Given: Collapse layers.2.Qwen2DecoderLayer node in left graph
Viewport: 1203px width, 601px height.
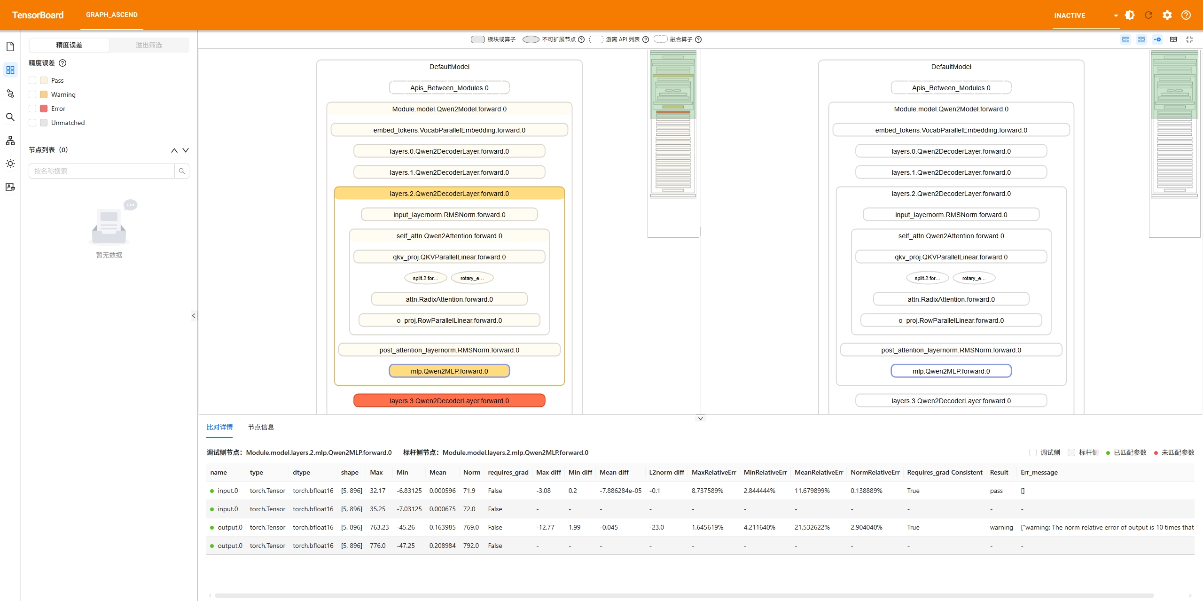Looking at the screenshot, I should tap(449, 194).
